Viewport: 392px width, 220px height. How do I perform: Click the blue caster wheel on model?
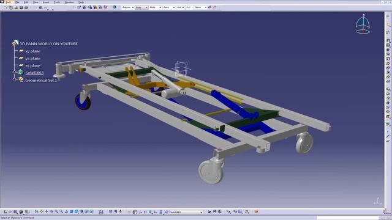point(83,101)
